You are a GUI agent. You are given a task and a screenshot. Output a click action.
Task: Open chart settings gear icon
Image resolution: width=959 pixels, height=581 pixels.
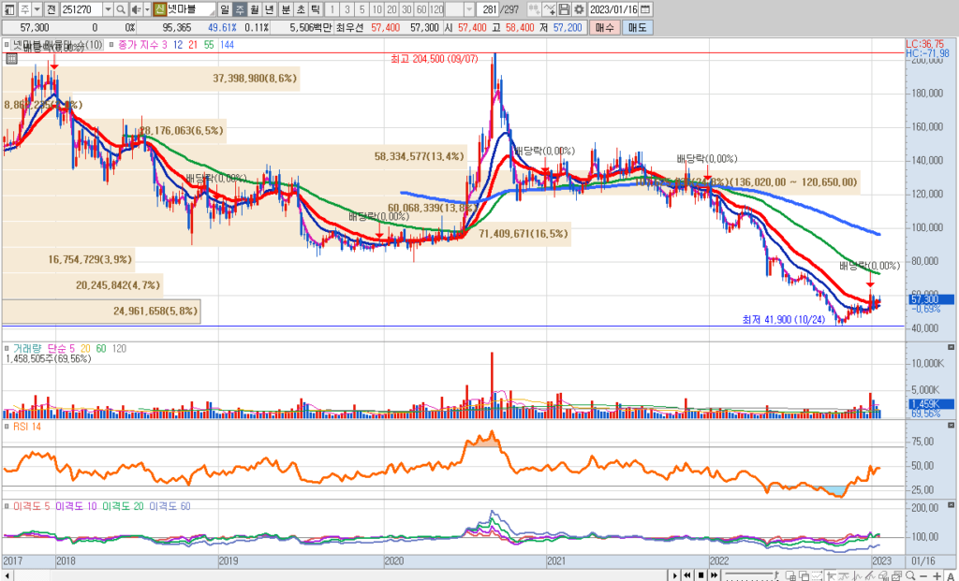[579, 9]
